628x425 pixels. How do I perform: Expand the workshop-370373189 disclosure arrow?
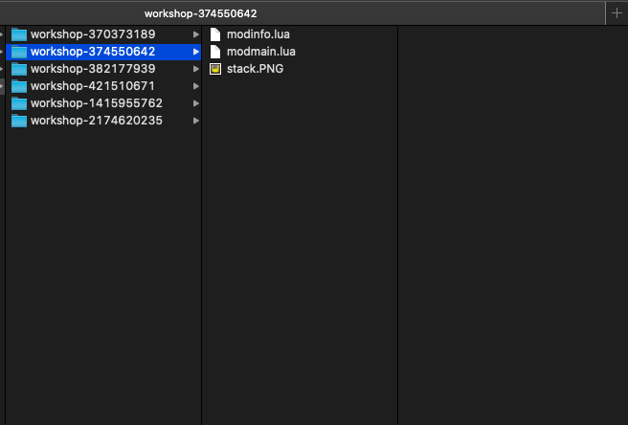tap(196, 34)
